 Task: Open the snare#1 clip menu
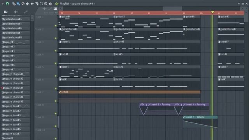point(60,42)
